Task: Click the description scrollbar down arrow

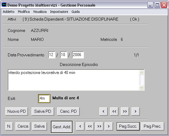Action: [141, 87]
